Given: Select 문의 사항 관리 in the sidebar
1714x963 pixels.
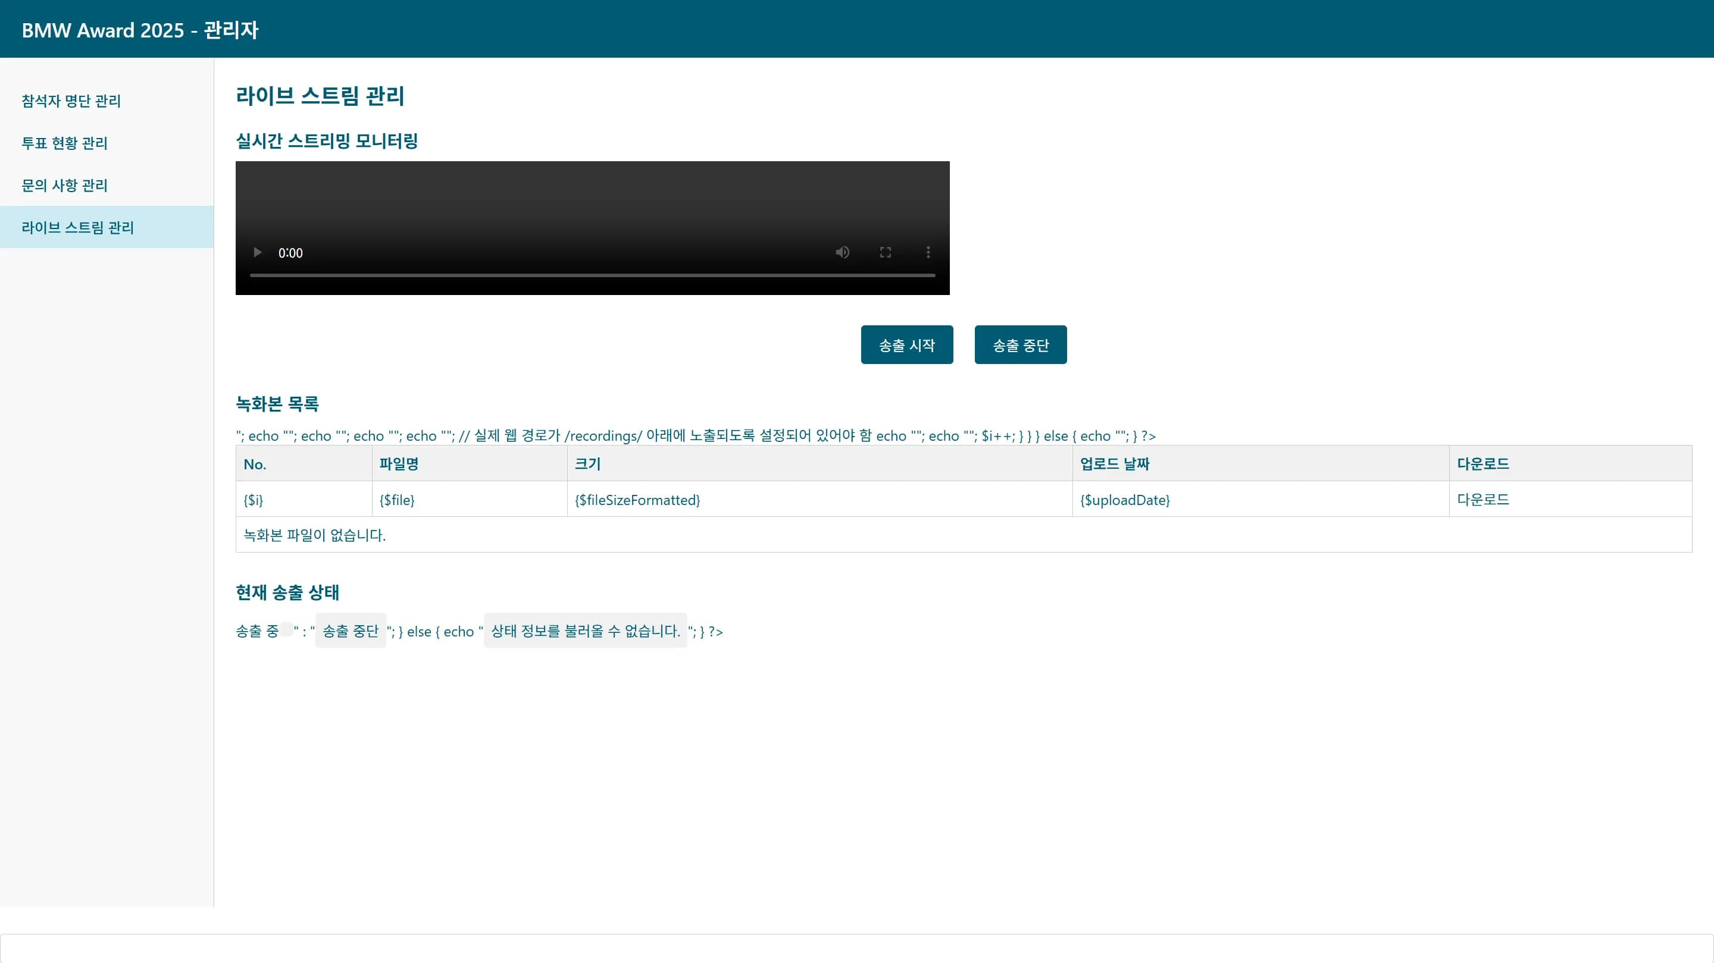Looking at the screenshot, I should pos(63,186).
